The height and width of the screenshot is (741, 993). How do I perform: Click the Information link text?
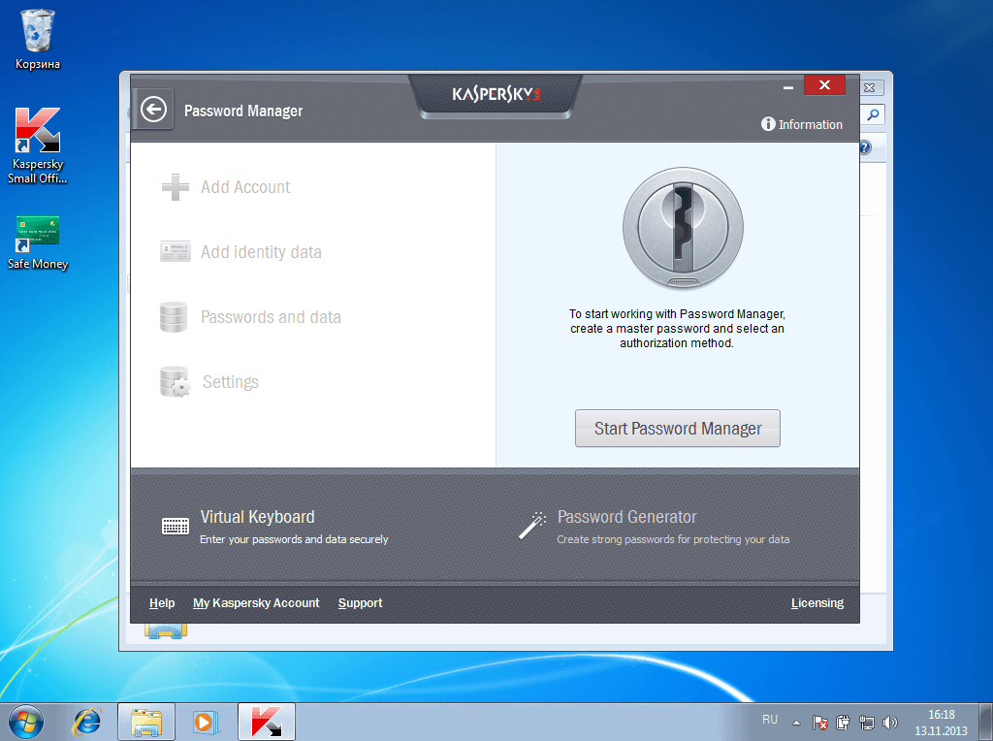pyautogui.click(x=811, y=125)
